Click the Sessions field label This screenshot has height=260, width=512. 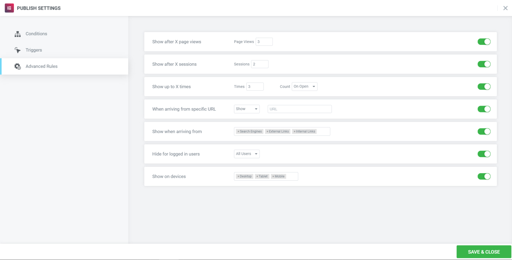[242, 64]
